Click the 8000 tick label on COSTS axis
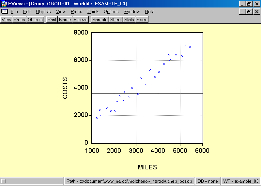This screenshot has height=186, width=261. coord(81,33)
